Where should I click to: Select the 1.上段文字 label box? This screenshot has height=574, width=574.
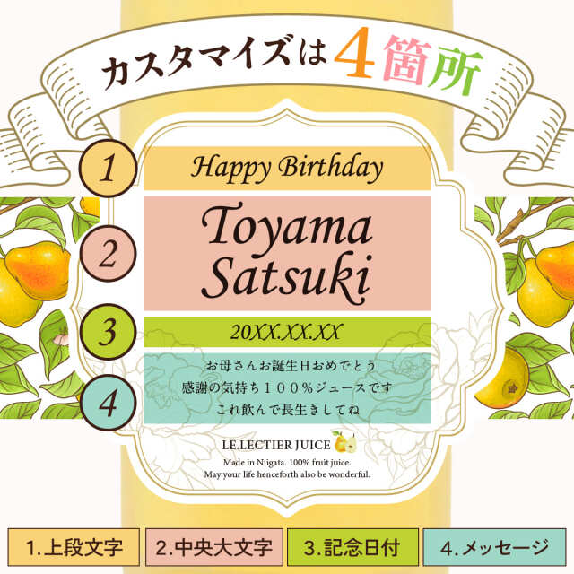[74, 547]
